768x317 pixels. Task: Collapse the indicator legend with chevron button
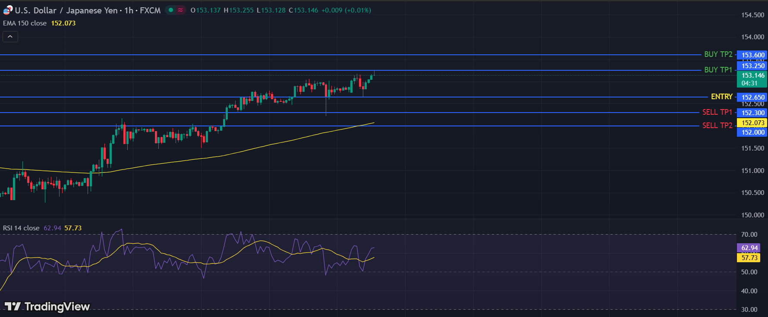(x=10, y=37)
